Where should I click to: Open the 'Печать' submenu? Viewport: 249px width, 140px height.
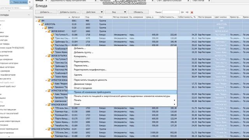tap(122, 100)
